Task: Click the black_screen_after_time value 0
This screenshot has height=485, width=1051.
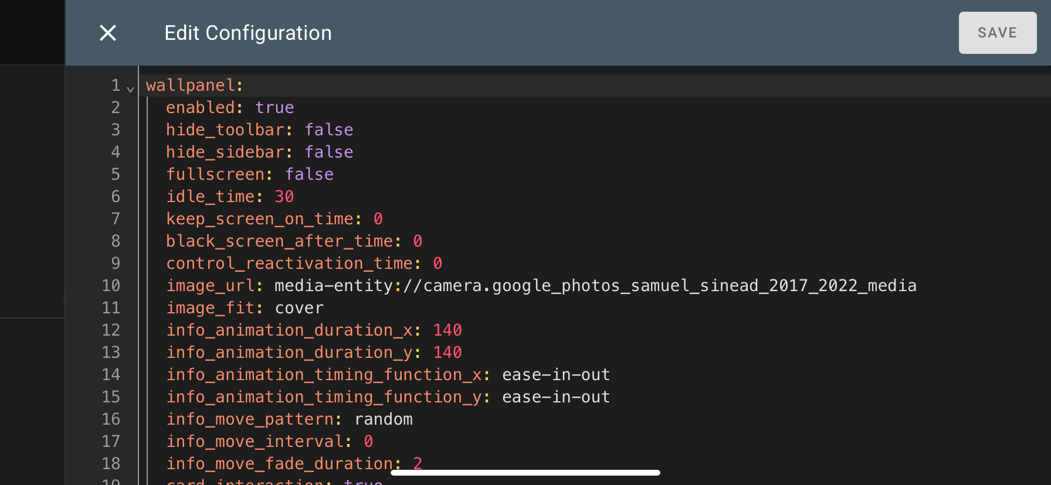Action: click(x=418, y=241)
